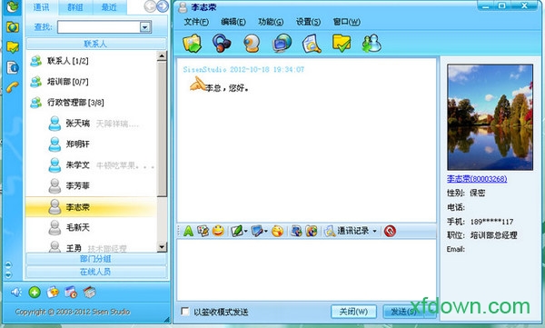This screenshot has height=328, width=545.
Task: Switch to the 群组 tab
Action: [75, 7]
